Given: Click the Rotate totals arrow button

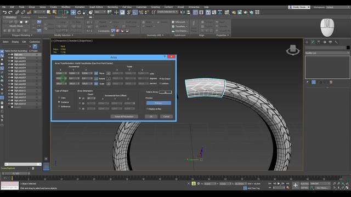Looking at the screenshot, I should click(x=109, y=79).
